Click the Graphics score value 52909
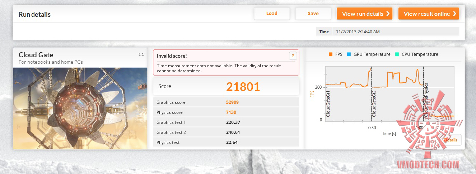 (232, 102)
